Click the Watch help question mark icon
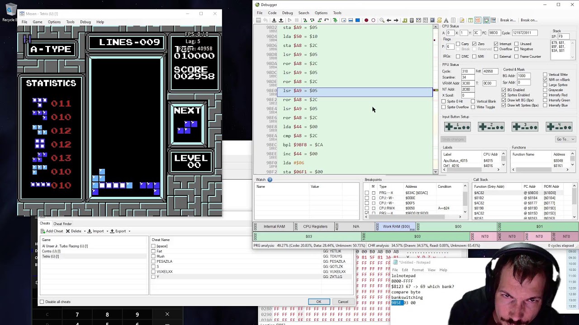 coord(270,180)
